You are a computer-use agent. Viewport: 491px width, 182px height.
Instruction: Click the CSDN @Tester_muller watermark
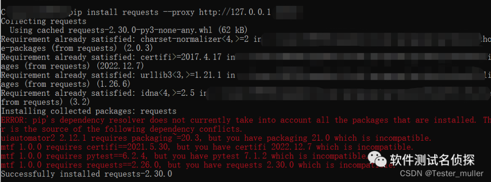(442, 173)
